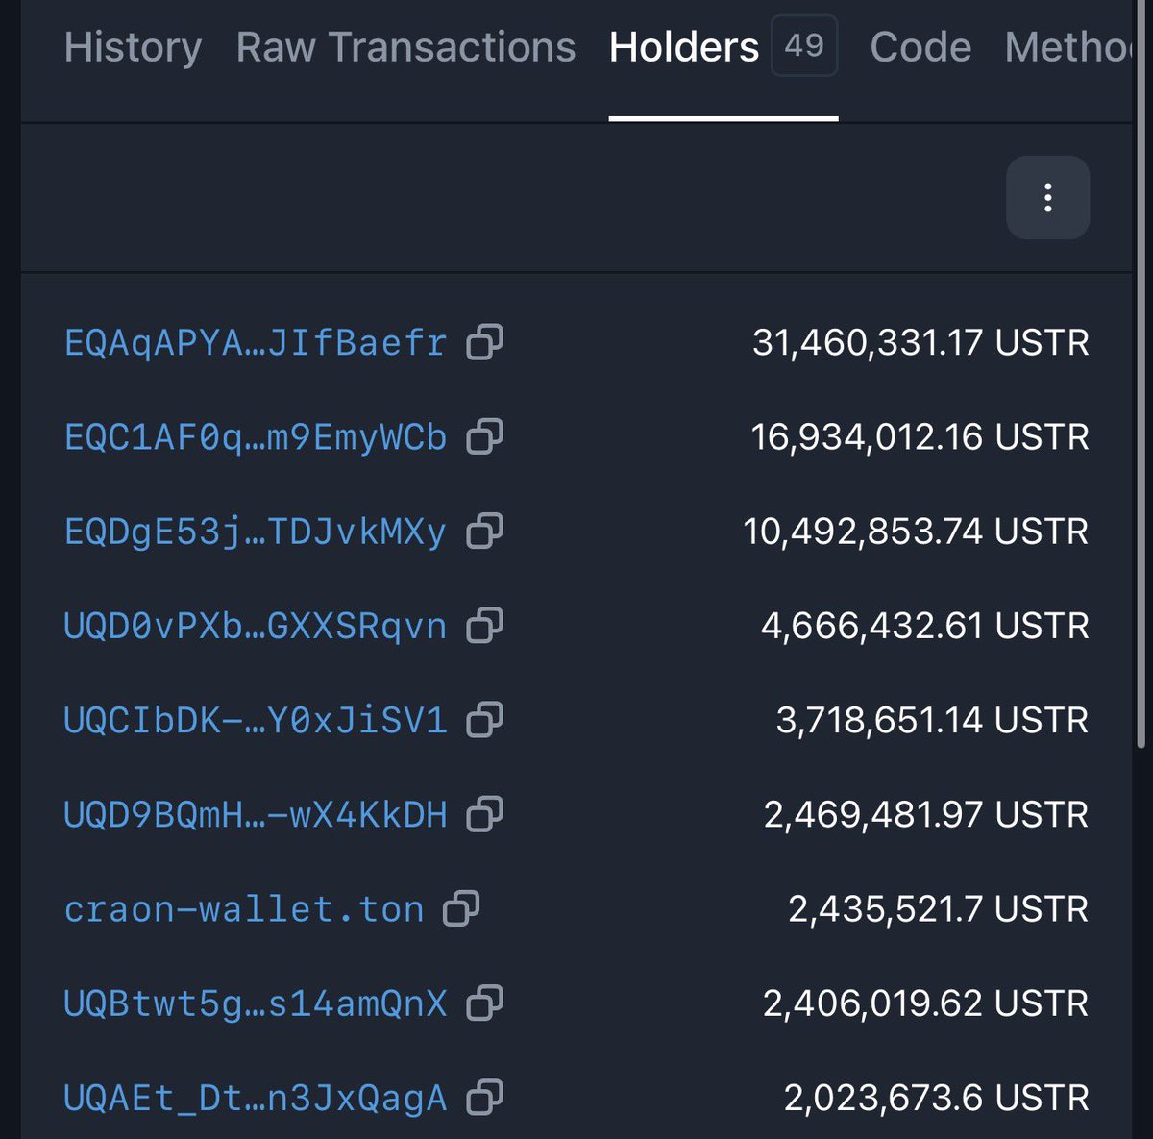Copy address EQAqAPYA…JIfBaefr

pyautogui.click(x=484, y=342)
